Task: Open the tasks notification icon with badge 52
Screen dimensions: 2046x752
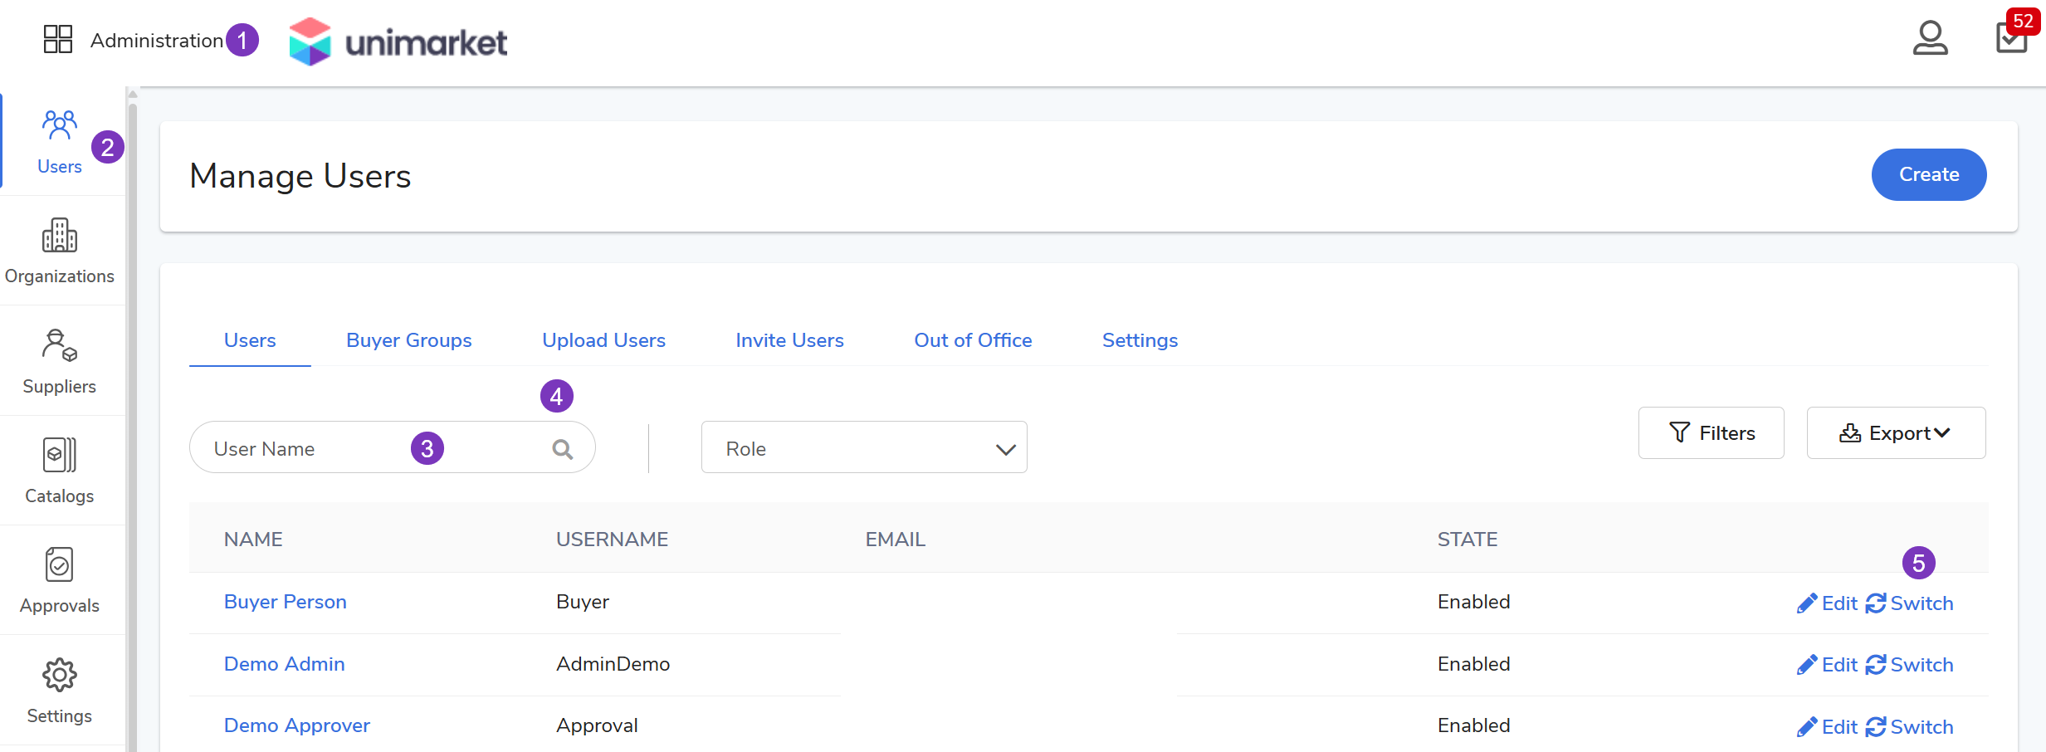Action: point(2010,39)
